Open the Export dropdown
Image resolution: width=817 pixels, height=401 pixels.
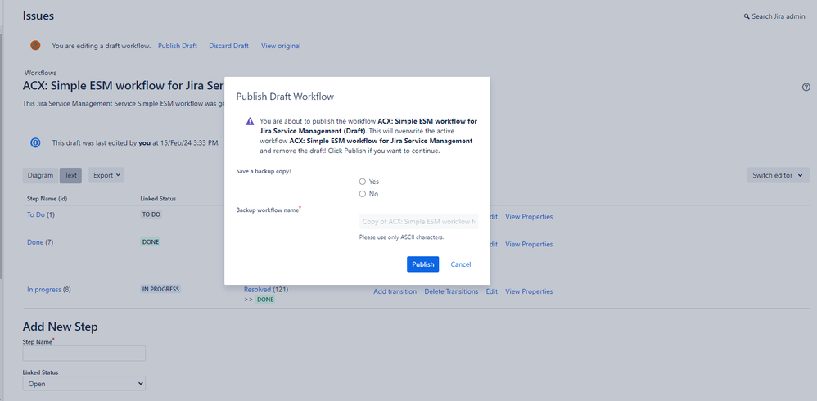[106, 175]
